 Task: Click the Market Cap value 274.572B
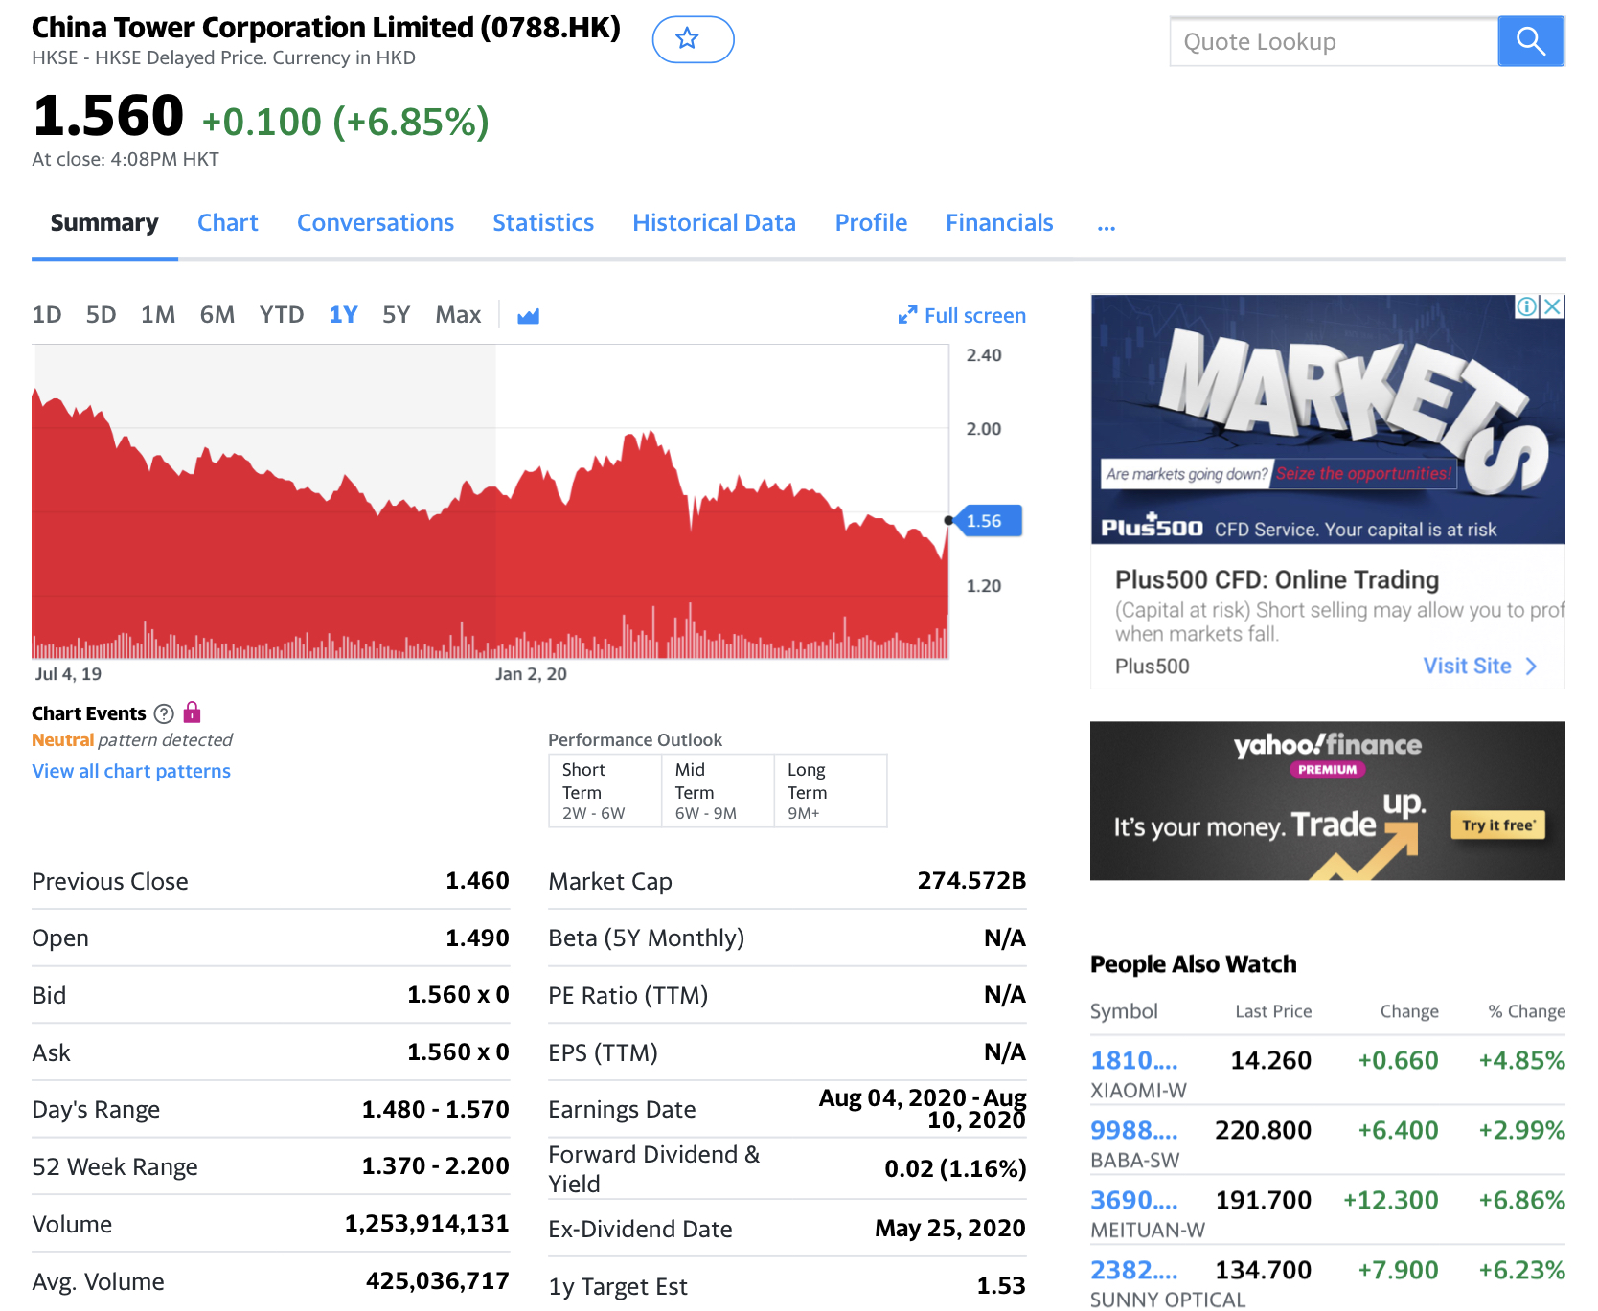[971, 881]
